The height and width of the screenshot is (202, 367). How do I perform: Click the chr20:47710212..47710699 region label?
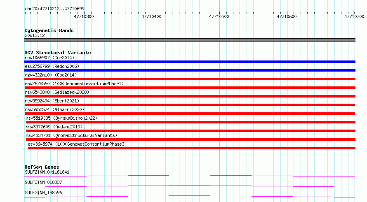[54, 9]
